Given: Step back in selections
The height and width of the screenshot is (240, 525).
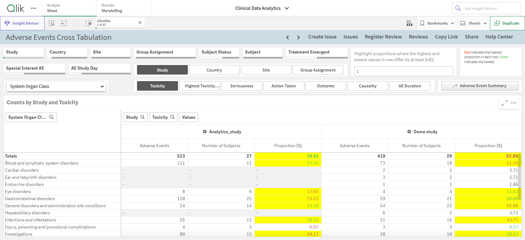Looking at the screenshot, I should (x=64, y=23).
